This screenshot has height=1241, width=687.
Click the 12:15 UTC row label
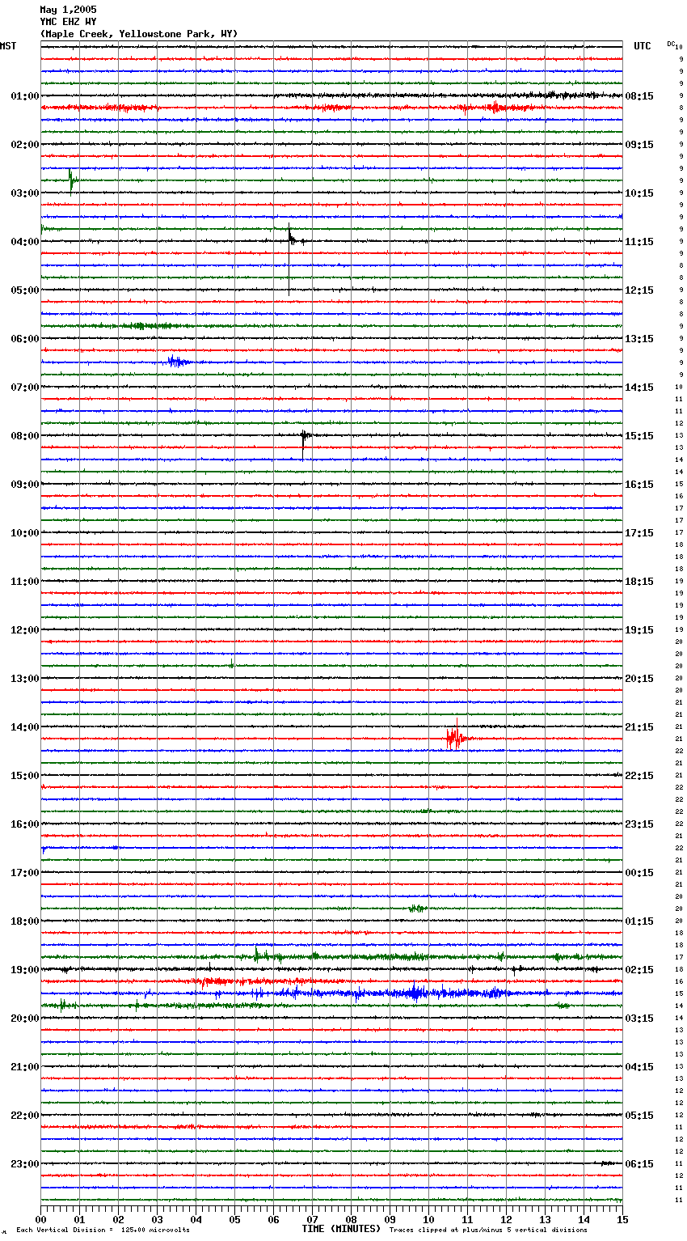point(639,290)
